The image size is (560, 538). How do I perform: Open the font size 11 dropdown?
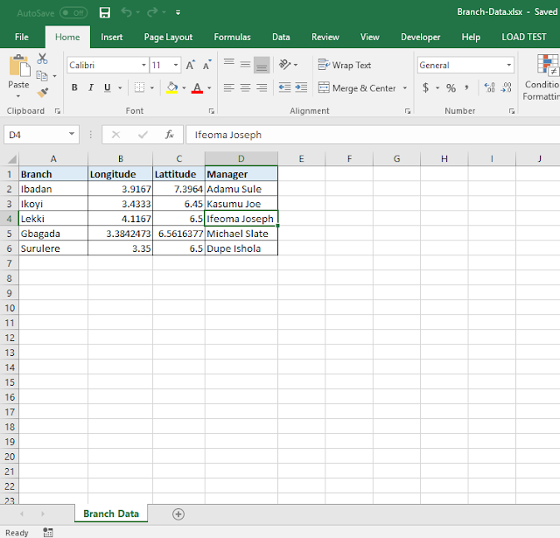176,65
